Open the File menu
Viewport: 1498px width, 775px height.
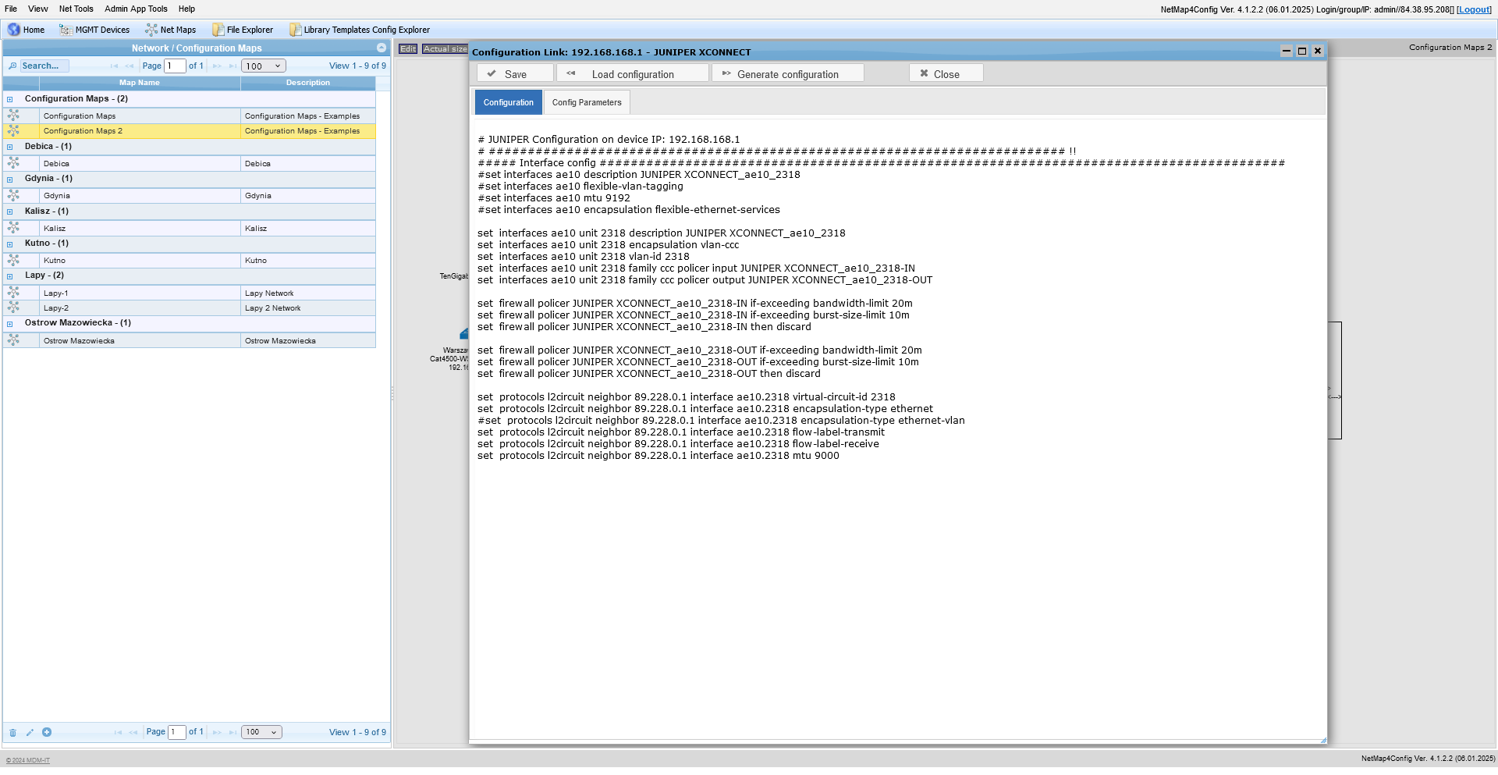pyautogui.click(x=11, y=9)
